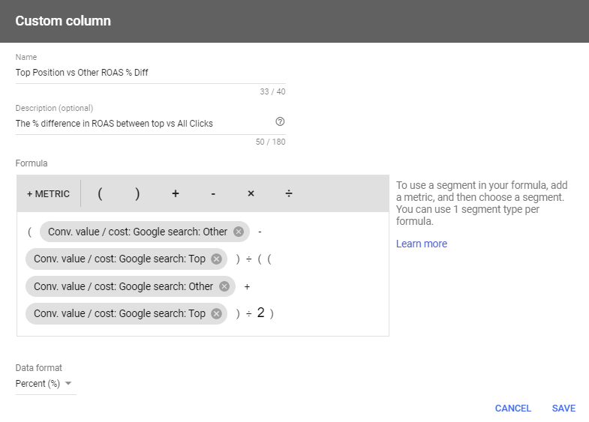Screen dimensions: 589x422
Task: Save the custom column
Action: pos(563,408)
